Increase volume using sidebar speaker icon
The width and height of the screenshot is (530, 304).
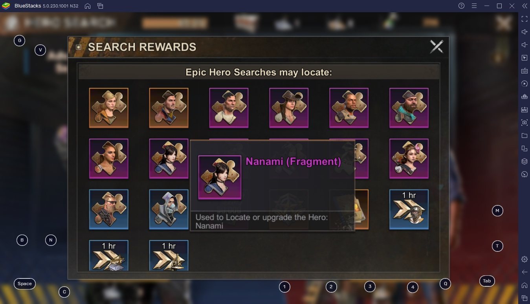click(x=524, y=32)
